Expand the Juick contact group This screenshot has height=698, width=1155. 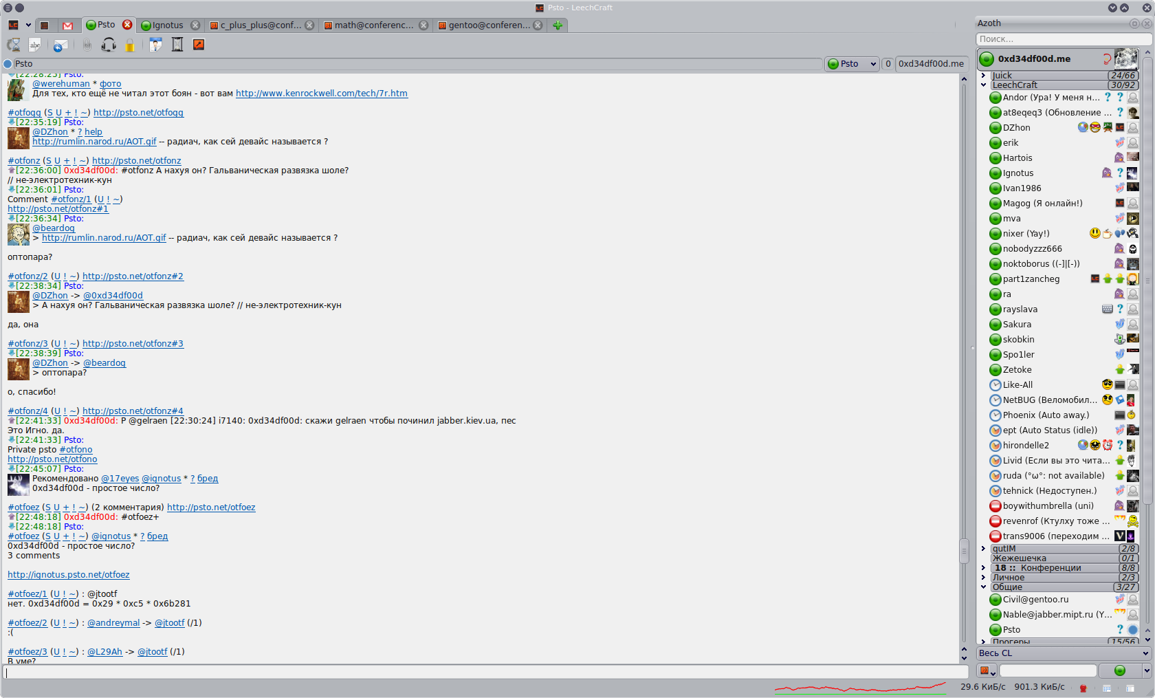click(983, 76)
